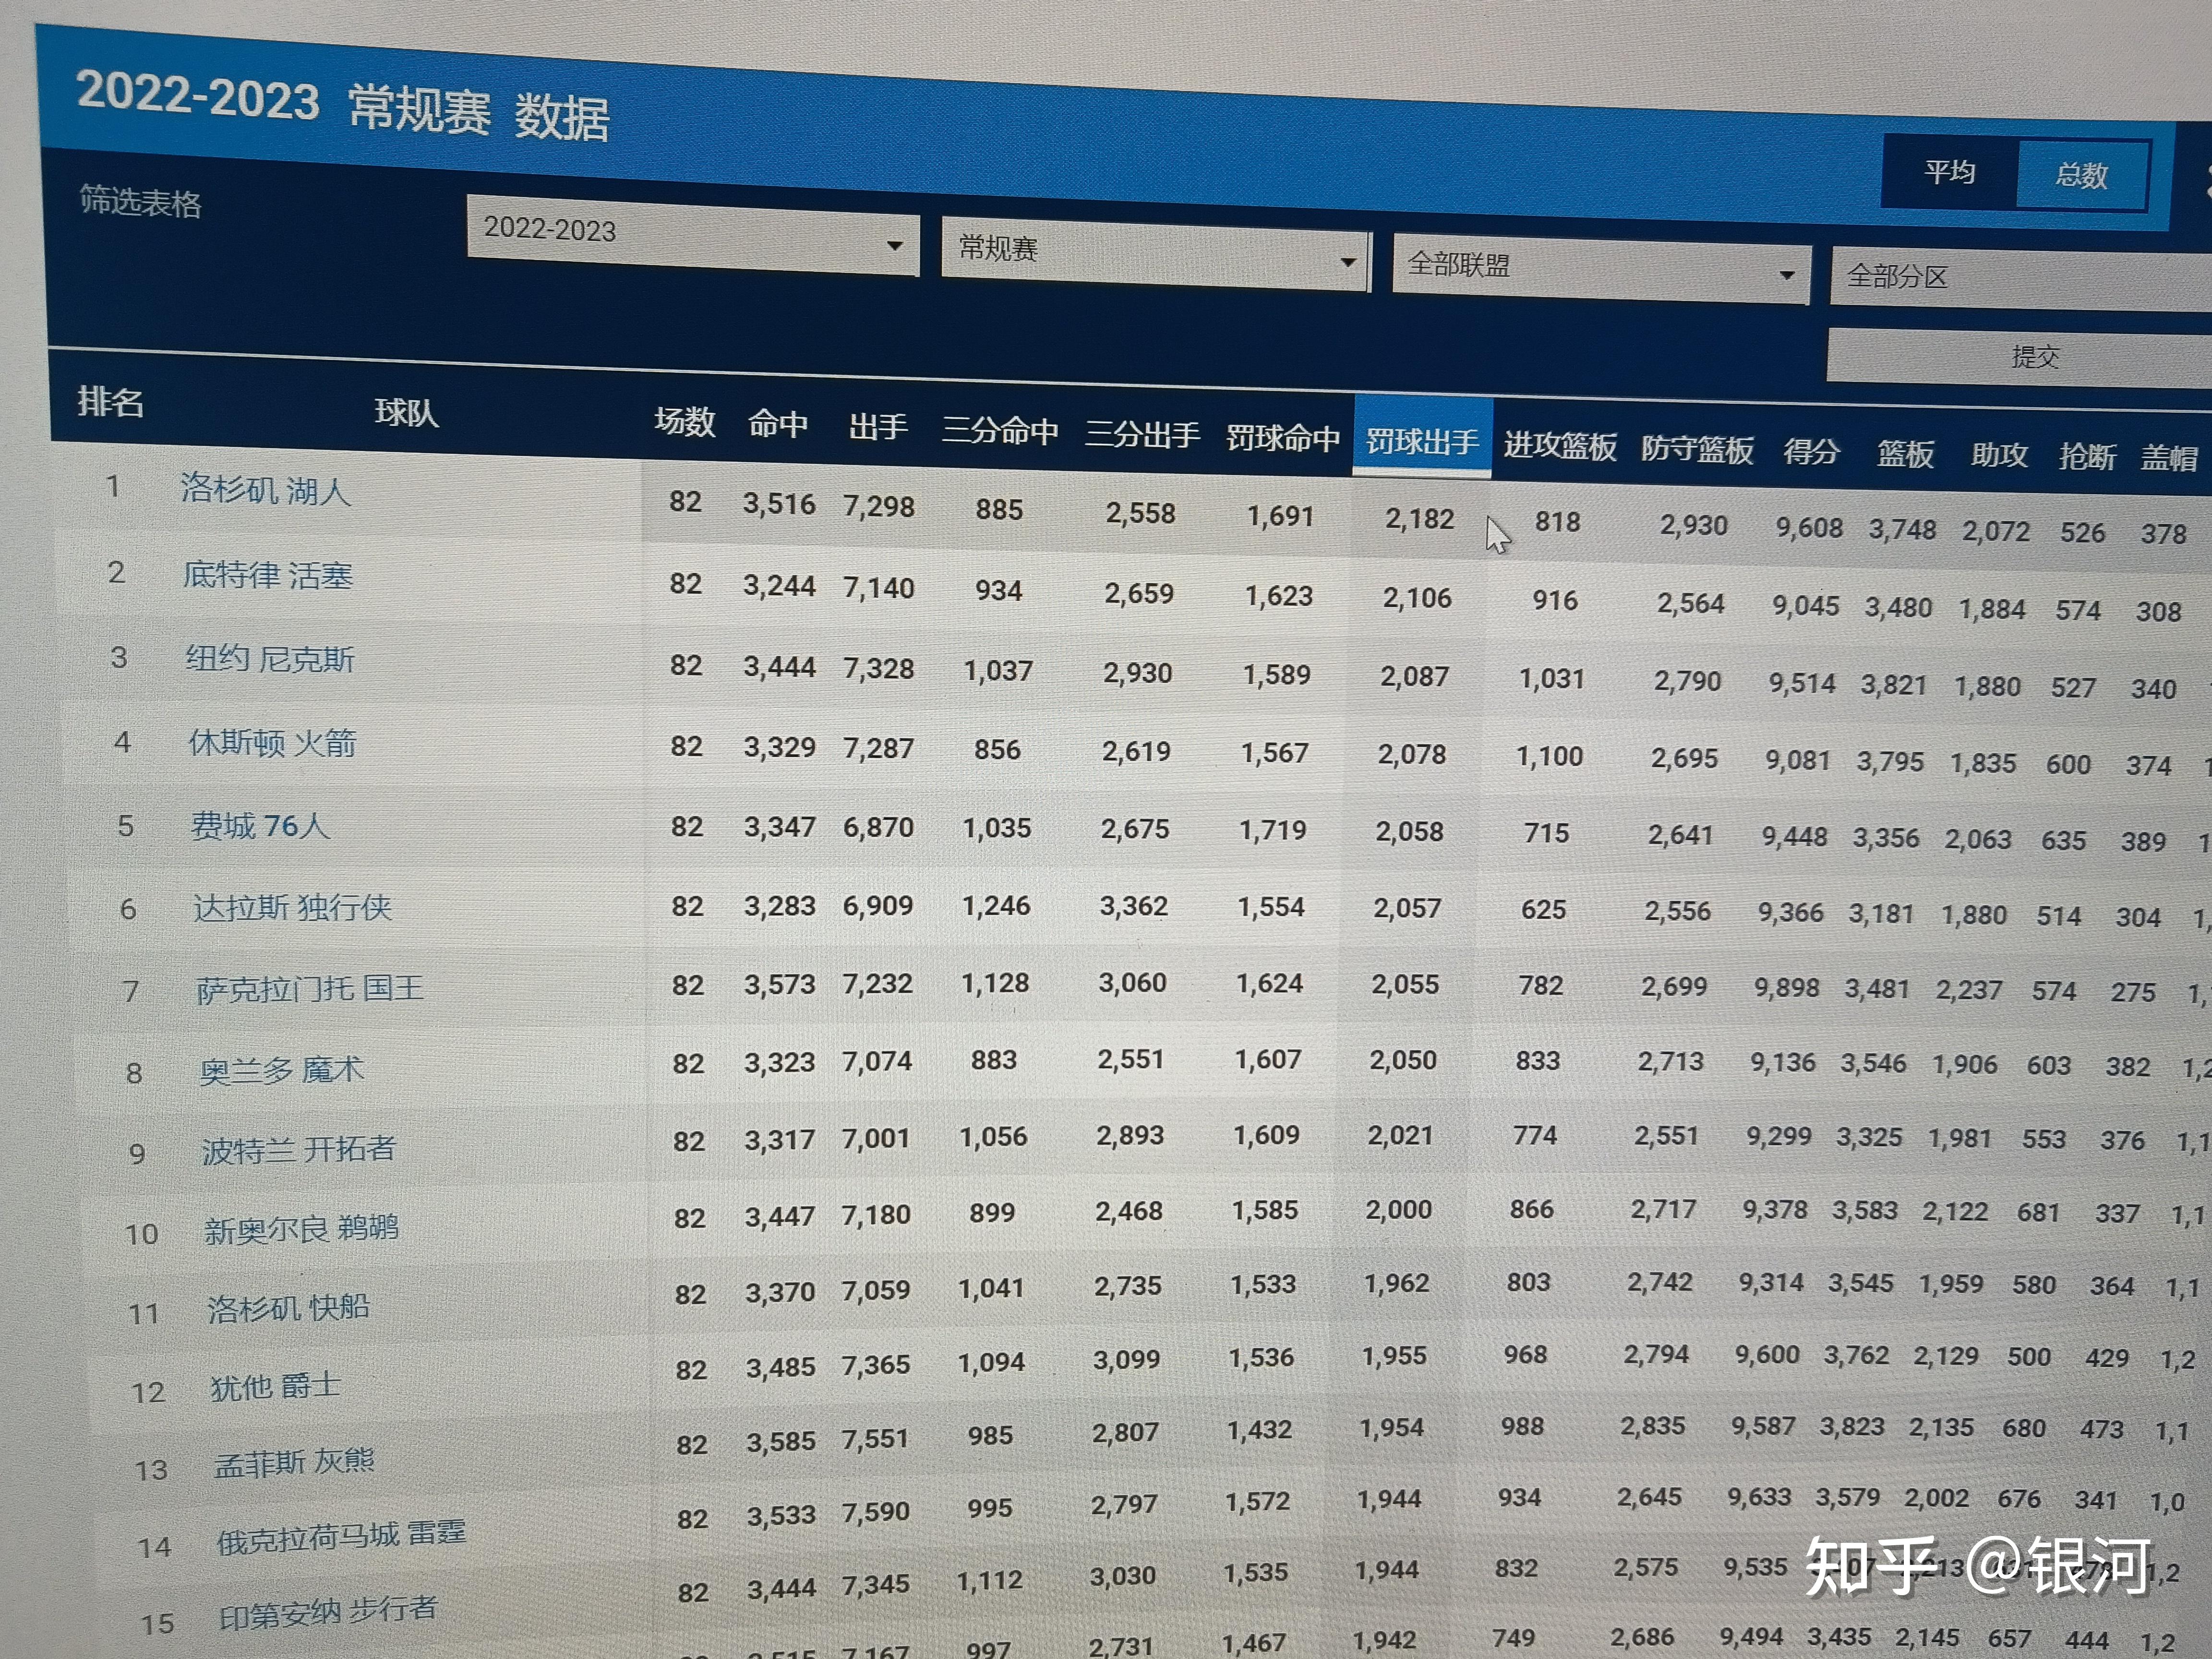Click Grizzlies field goal attempts 7,551
This screenshot has width=2212, height=1659.
pos(875,1439)
